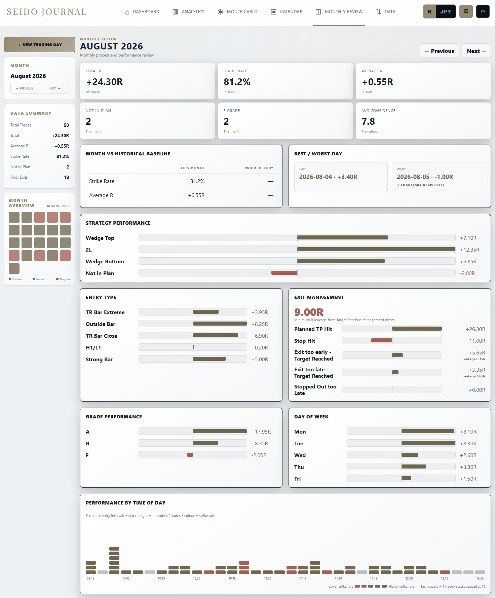Click the New Trading Day button

[x=40, y=45]
